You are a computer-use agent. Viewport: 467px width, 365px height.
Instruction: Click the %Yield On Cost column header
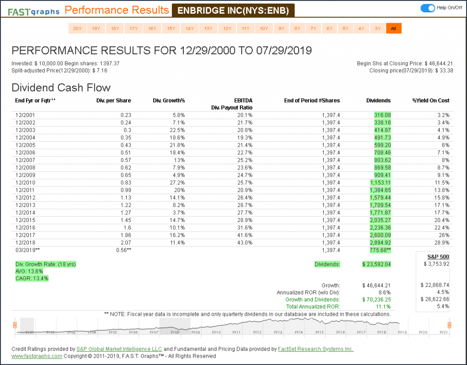[431, 101]
